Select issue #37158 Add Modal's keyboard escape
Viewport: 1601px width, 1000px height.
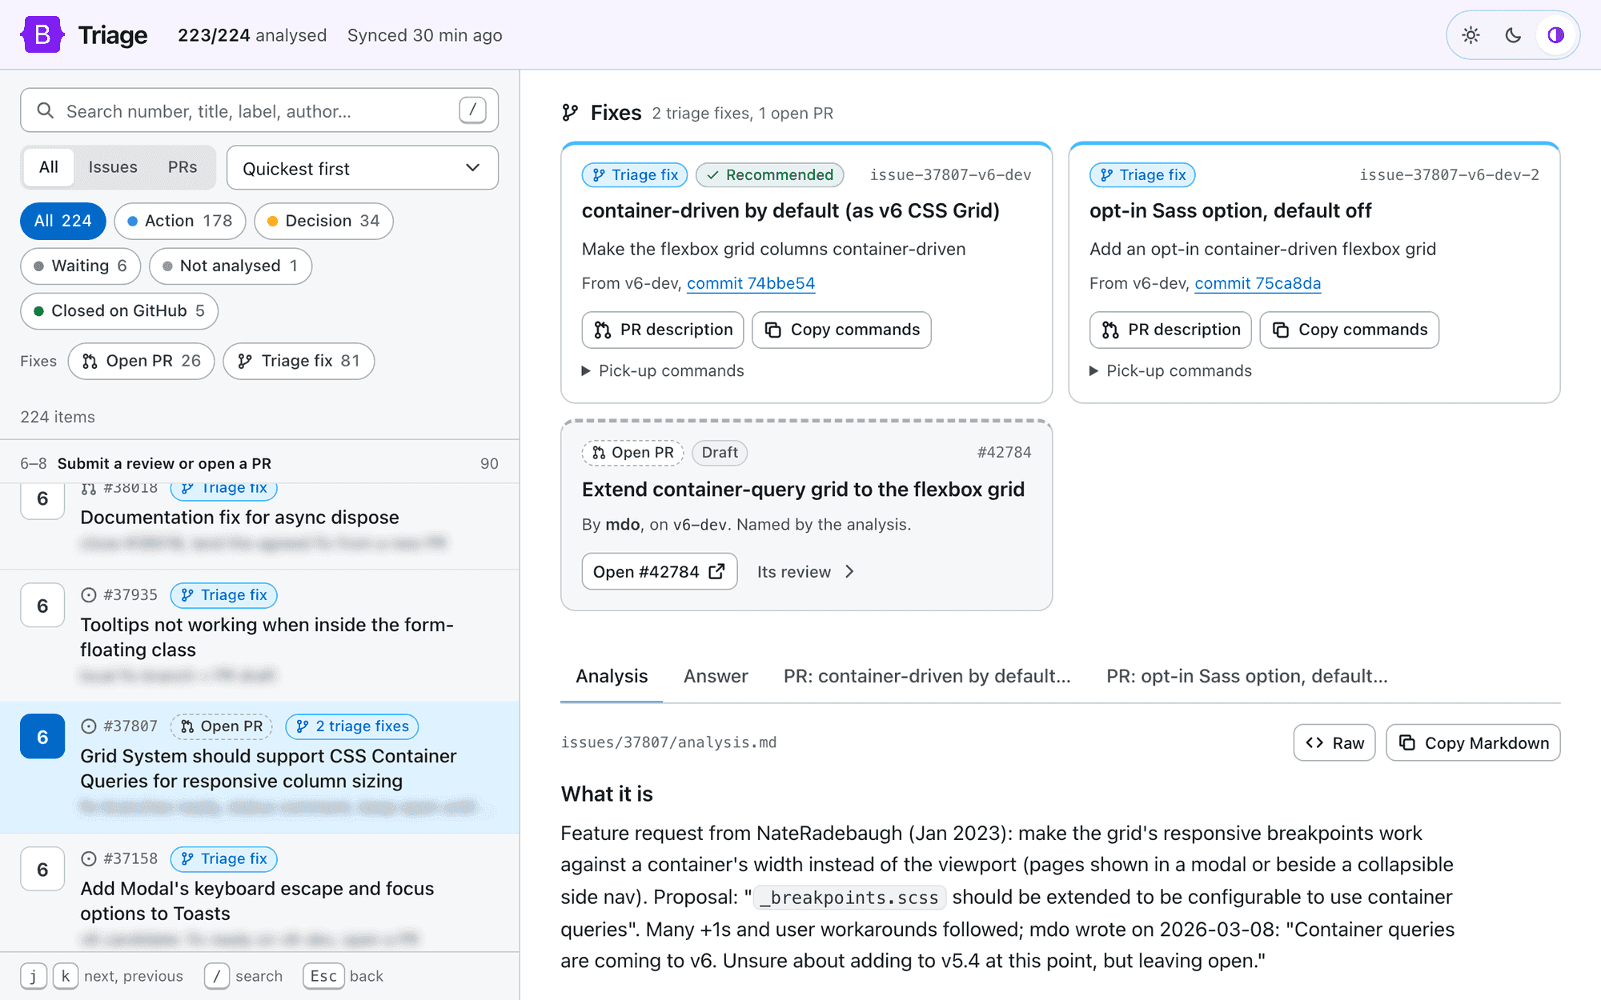259,892
